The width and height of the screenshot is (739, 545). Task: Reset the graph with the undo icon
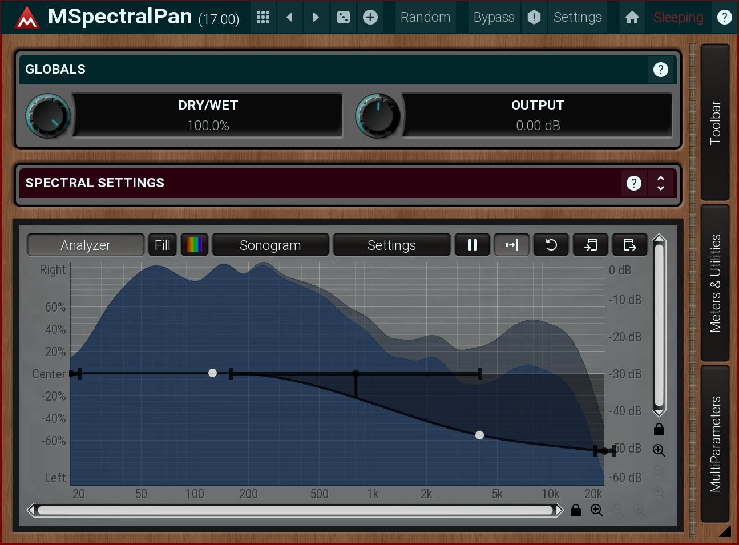[551, 245]
